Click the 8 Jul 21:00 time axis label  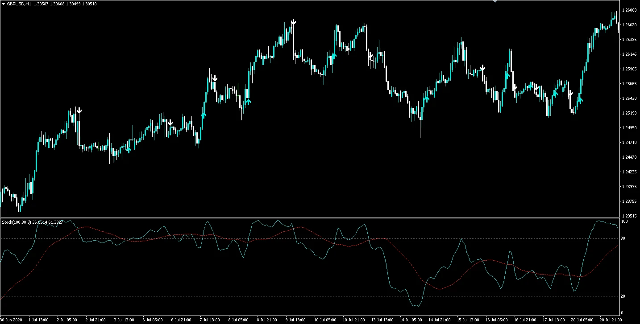[267, 320]
